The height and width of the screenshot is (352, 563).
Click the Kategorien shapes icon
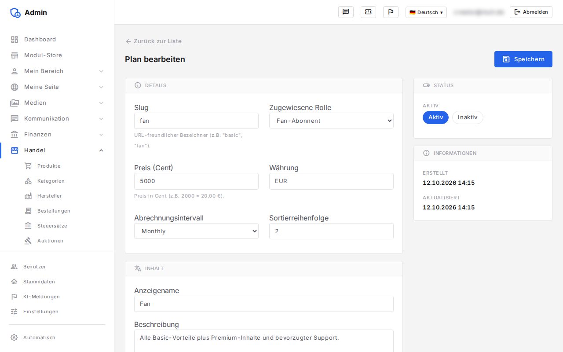[x=28, y=181]
